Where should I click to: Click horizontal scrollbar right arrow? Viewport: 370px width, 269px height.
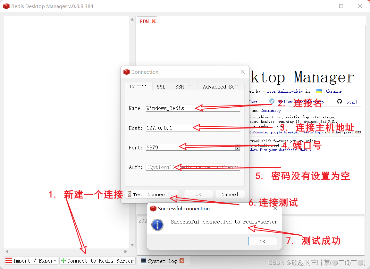pyautogui.click(x=126, y=251)
